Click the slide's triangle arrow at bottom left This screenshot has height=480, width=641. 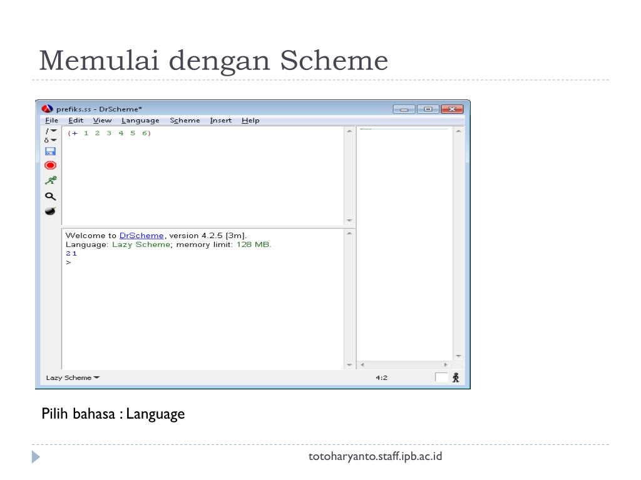pos(36,457)
